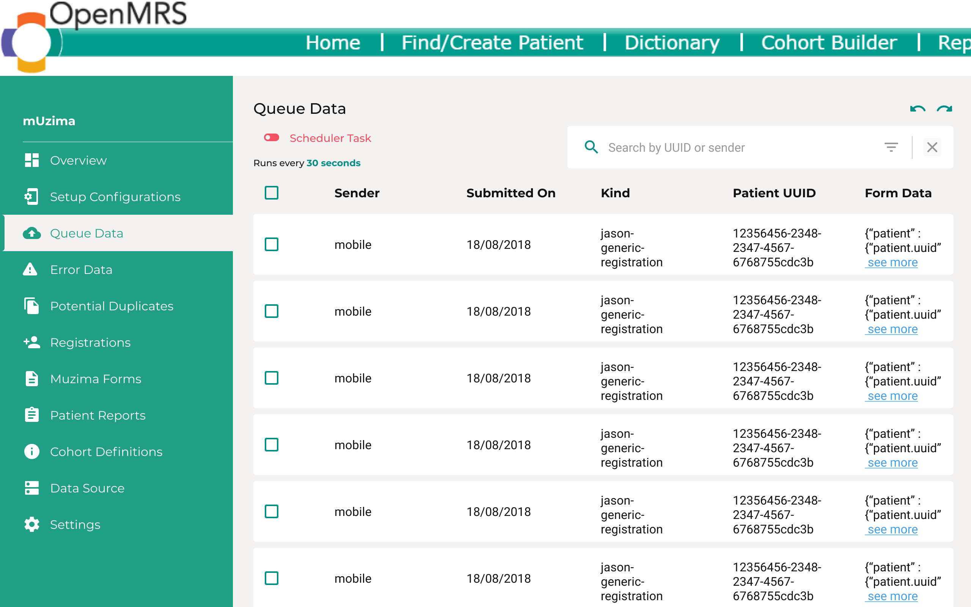The height and width of the screenshot is (607, 971).
Task: Select Queue Data in sidebar
Action: pos(86,233)
